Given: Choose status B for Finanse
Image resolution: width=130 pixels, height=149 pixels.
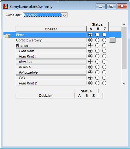Looking at the screenshot, I should pos(97,46).
